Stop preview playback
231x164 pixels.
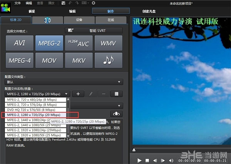point(147,161)
